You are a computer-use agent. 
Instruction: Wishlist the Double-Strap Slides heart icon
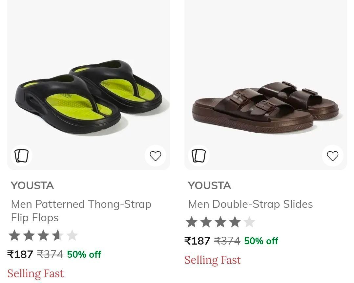[x=333, y=156]
